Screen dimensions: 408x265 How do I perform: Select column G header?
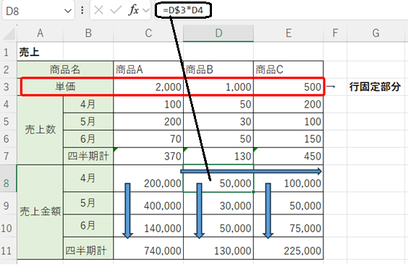[x=375, y=33]
